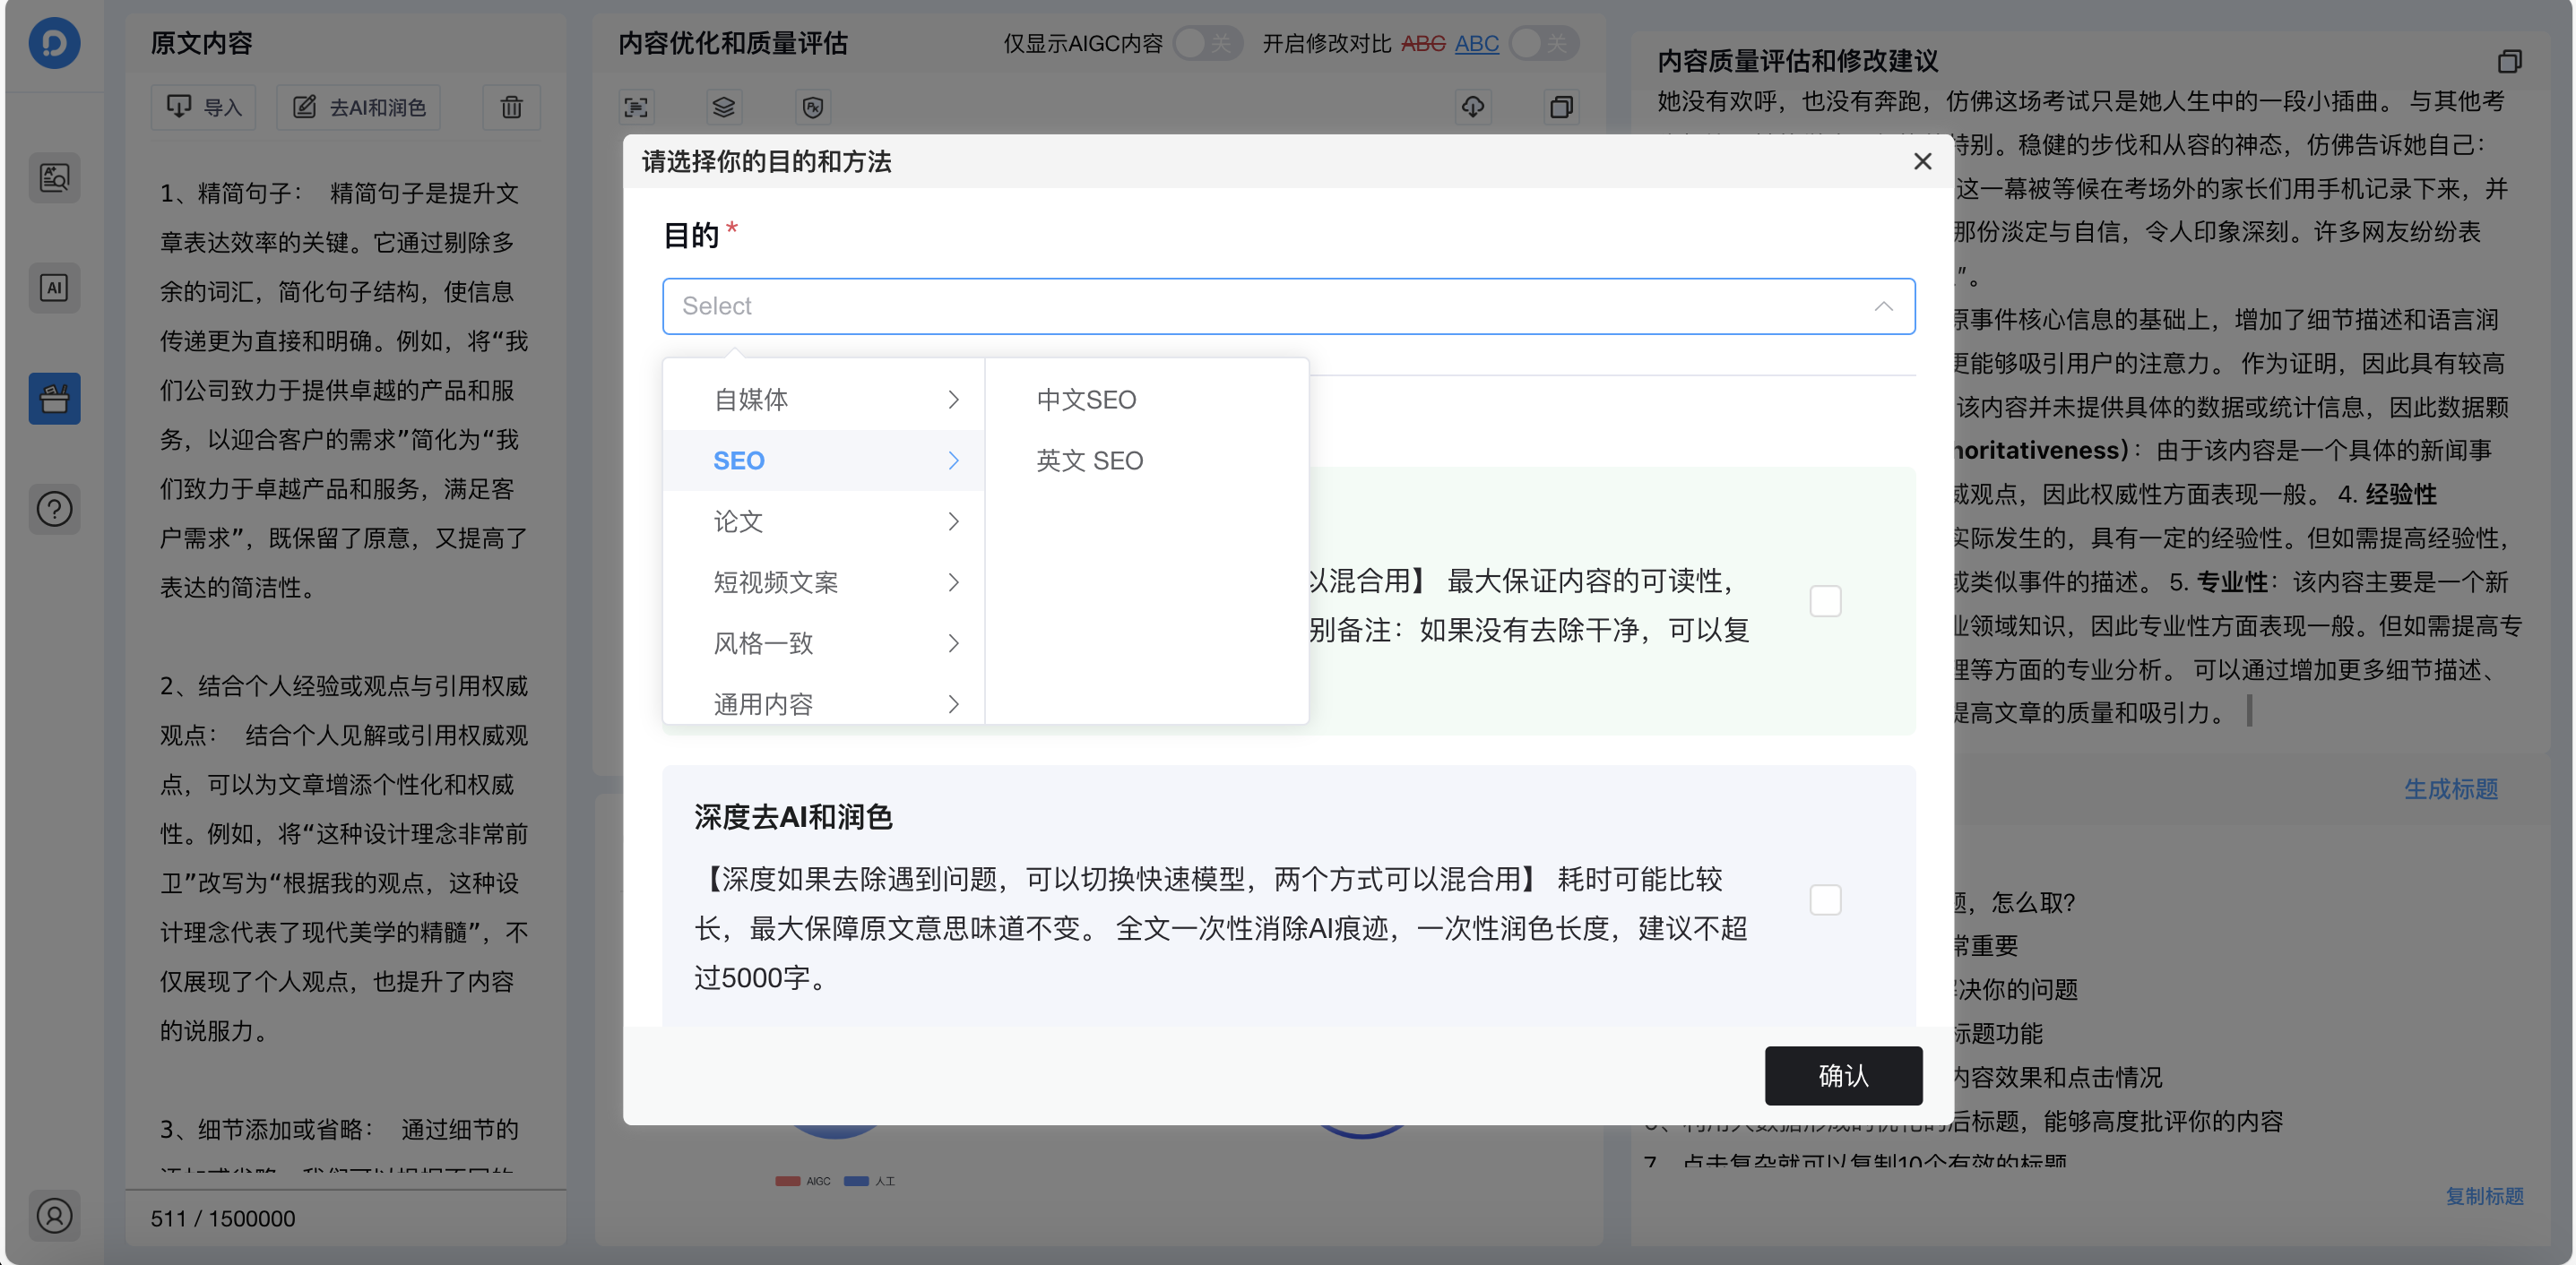This screenshot has height=1265, width=2576.
Task: Open the document review icon in sidebar
Action: coord(54,176)
